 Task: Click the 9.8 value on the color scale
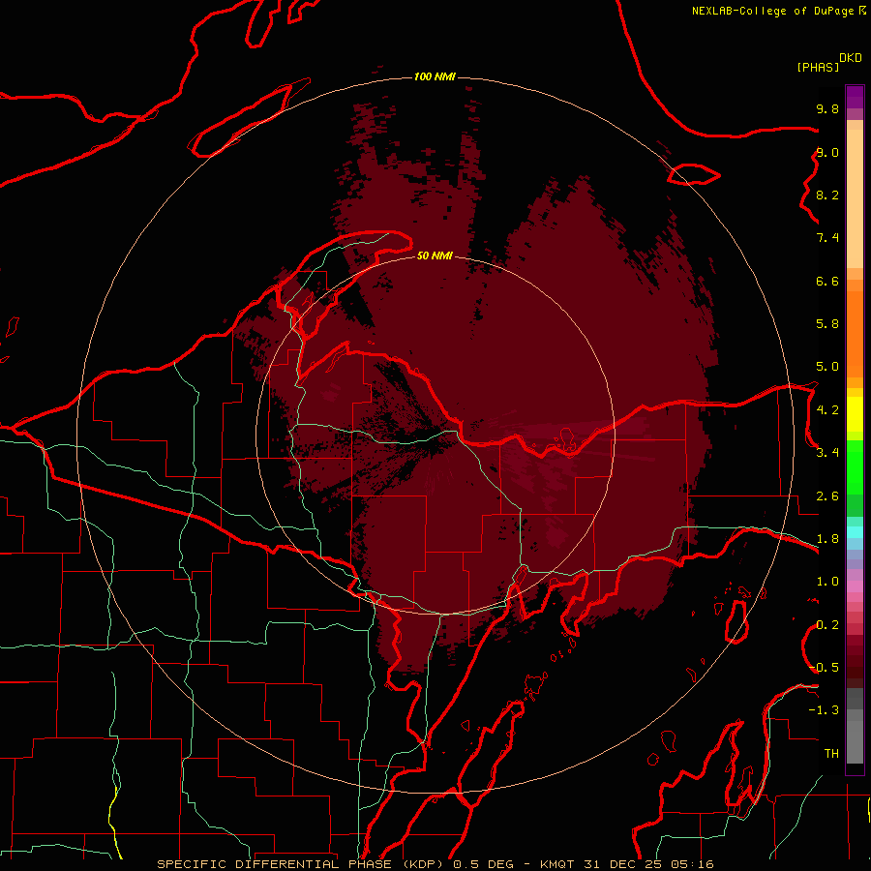pyautogui.click(x=827, y=108)
